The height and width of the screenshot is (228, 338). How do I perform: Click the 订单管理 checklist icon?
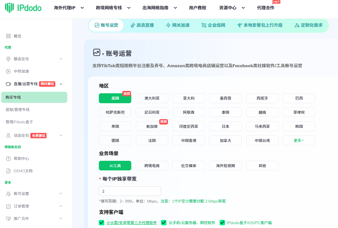tap(8, 206)
